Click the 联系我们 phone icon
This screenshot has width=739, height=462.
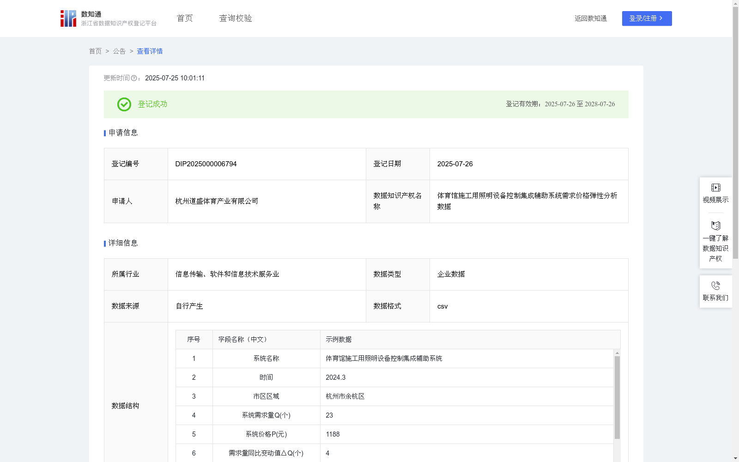(x=715, y=286)
